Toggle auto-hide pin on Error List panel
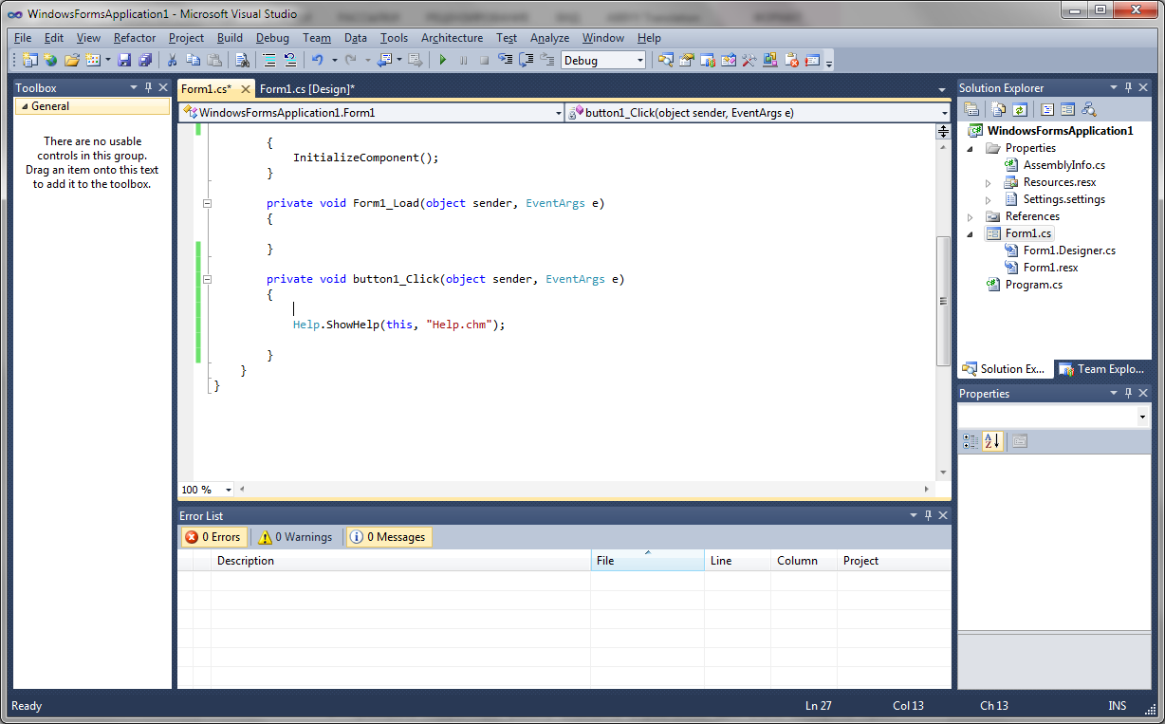 pos(928,515)
